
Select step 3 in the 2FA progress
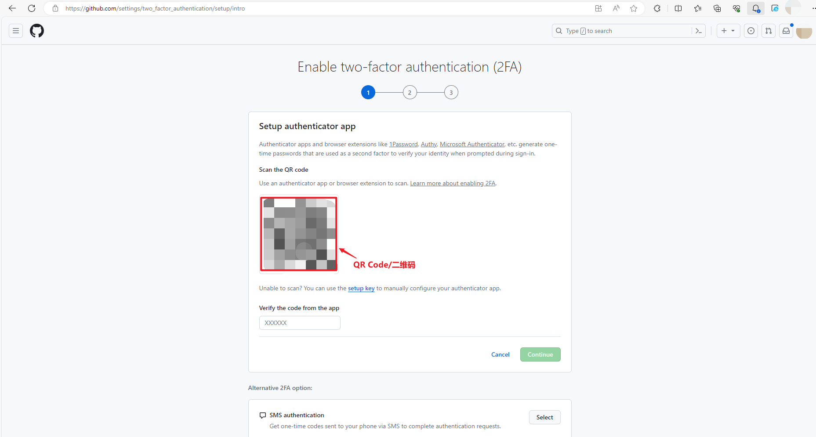tap(451, 92)
